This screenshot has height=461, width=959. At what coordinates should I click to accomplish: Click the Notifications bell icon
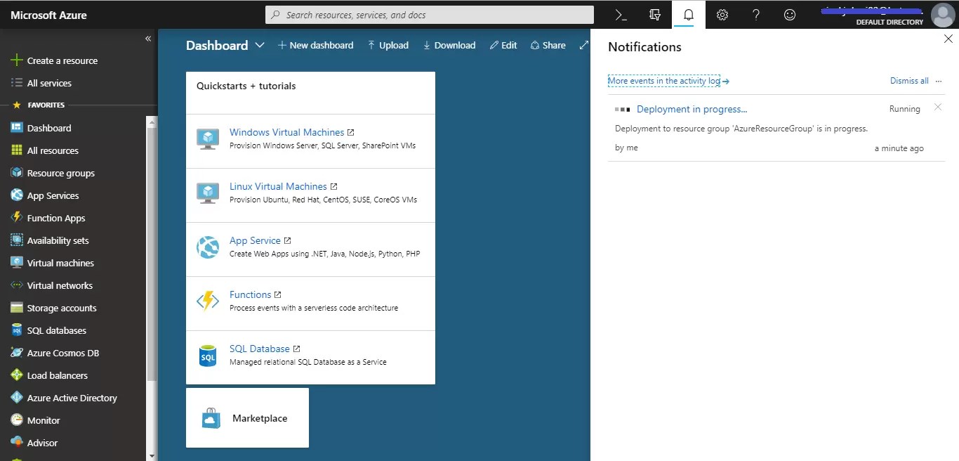point(689,14)
